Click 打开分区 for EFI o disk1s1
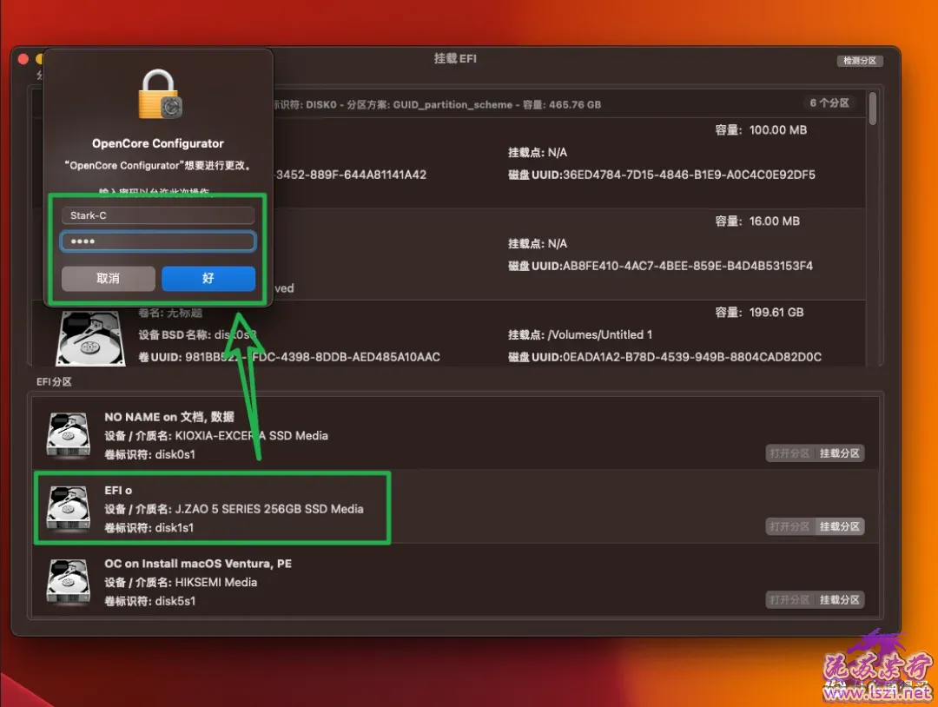 tap(789, 526)
